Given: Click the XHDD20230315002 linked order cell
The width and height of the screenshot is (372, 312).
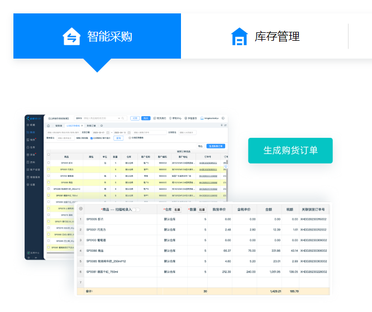Looking at the screenshot, I should click(314, 219).
